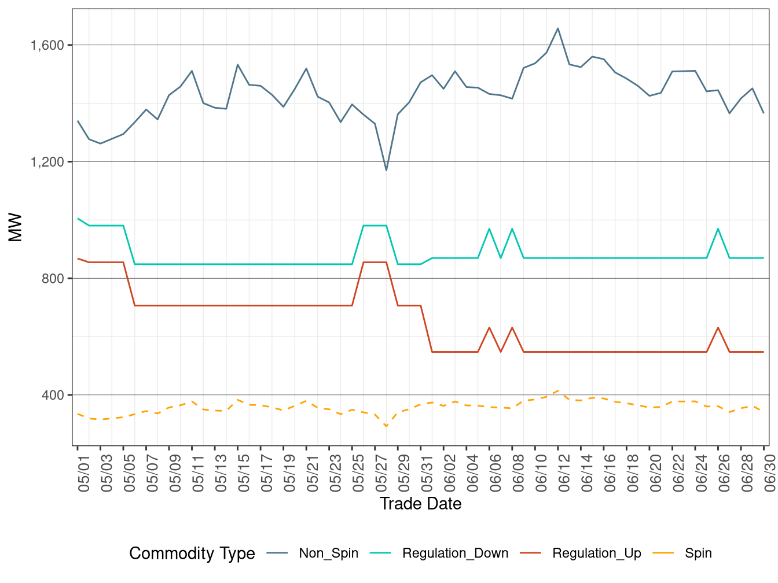Image resolution: width=778 pixels, height=583 pixels.
Task: Click the "06/16" date tick label
Action: [610, 474]
